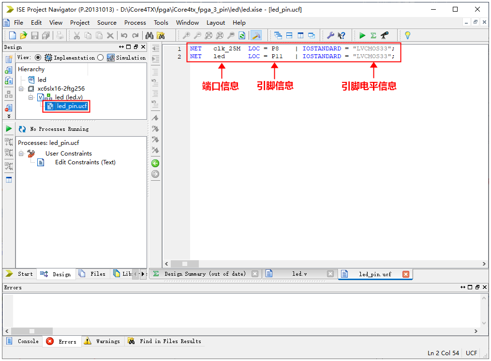The image size is (491, 361).
Task: Click the green back navigation arrow
Action: (155, 163)
